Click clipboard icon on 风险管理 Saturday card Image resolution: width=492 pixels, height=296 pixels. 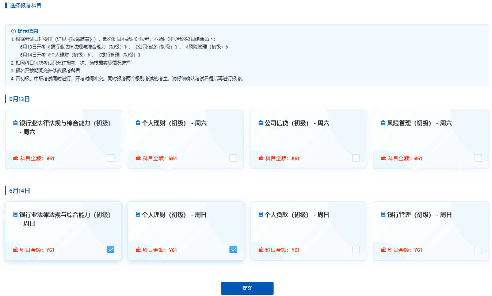(x=383, y=123)
